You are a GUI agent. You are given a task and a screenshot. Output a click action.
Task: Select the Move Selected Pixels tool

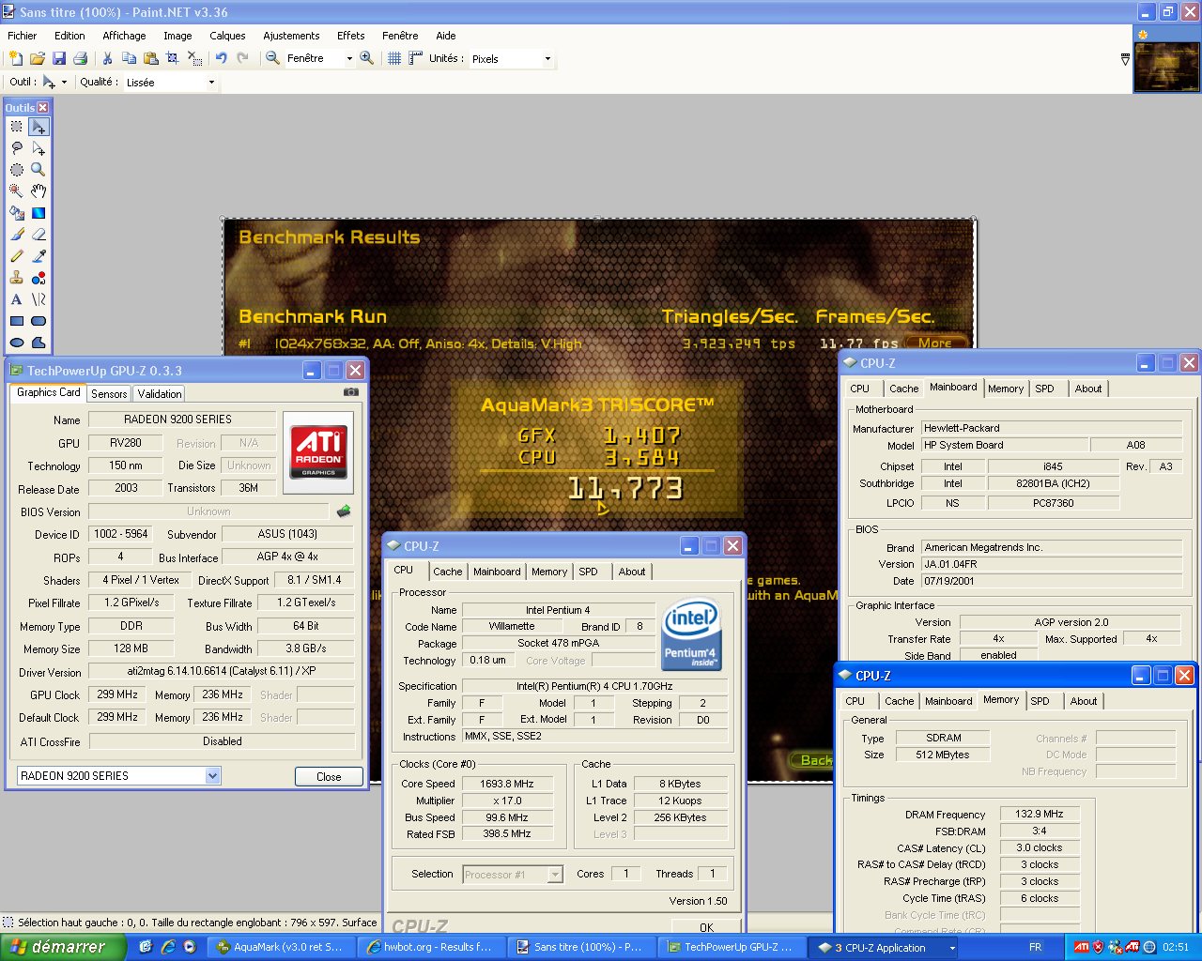tap(39, 127)
